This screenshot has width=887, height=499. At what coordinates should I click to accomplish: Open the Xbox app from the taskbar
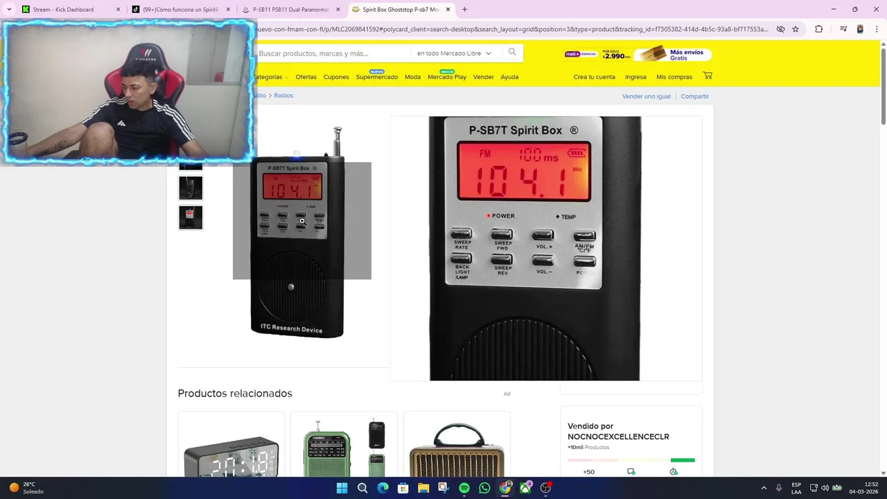coord(526,488)
